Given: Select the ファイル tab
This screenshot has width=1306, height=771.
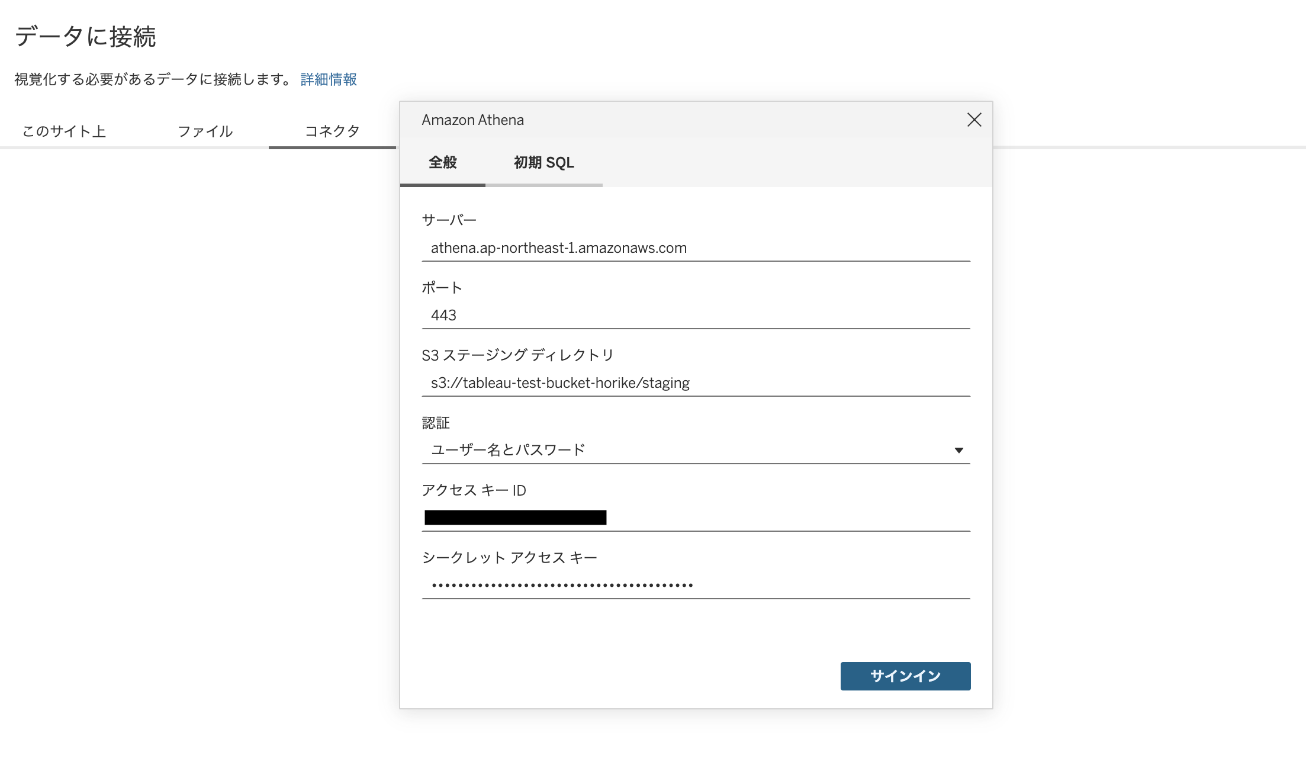Looking at the screenshot, I should click(x=205, y=131).
